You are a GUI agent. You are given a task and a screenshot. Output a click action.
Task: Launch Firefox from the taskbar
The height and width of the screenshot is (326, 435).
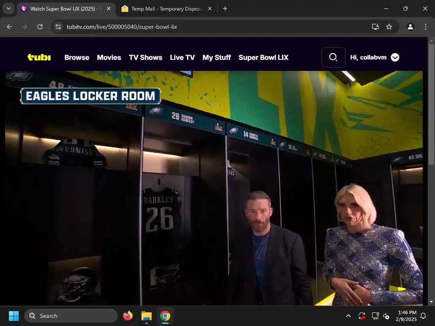(128, 316)
